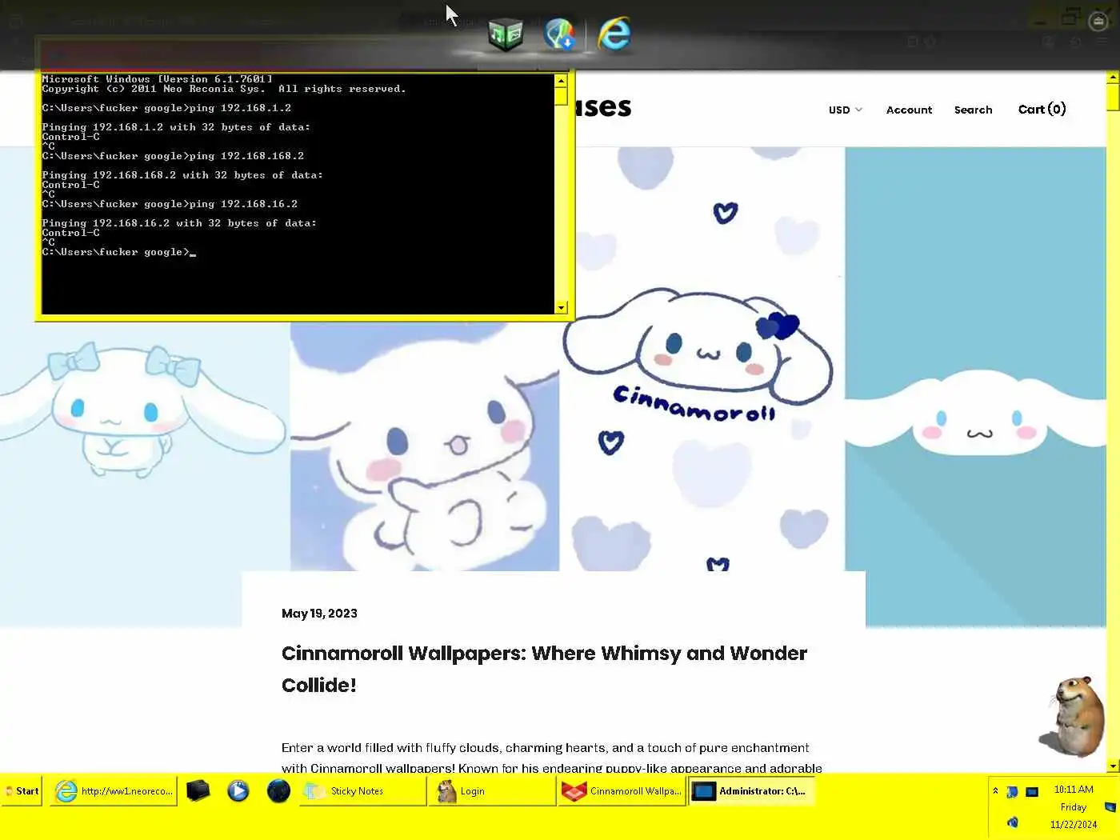Viewport: 1120px width, 840px height.
Task: Click command prompt scrollbar up arrow
Action: tap(561, 80)
